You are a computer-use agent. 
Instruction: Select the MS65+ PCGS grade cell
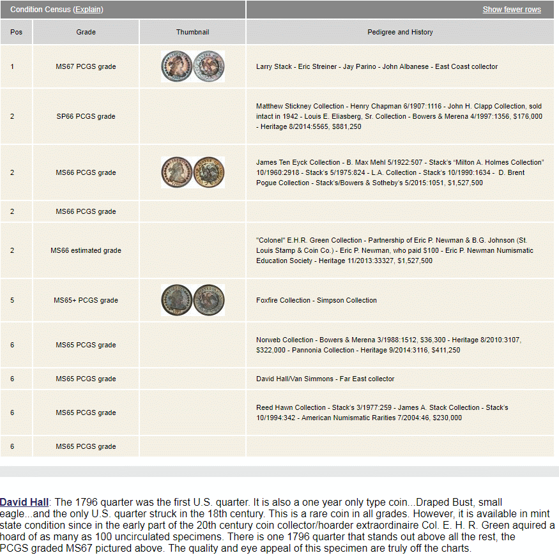pos(86,300)
